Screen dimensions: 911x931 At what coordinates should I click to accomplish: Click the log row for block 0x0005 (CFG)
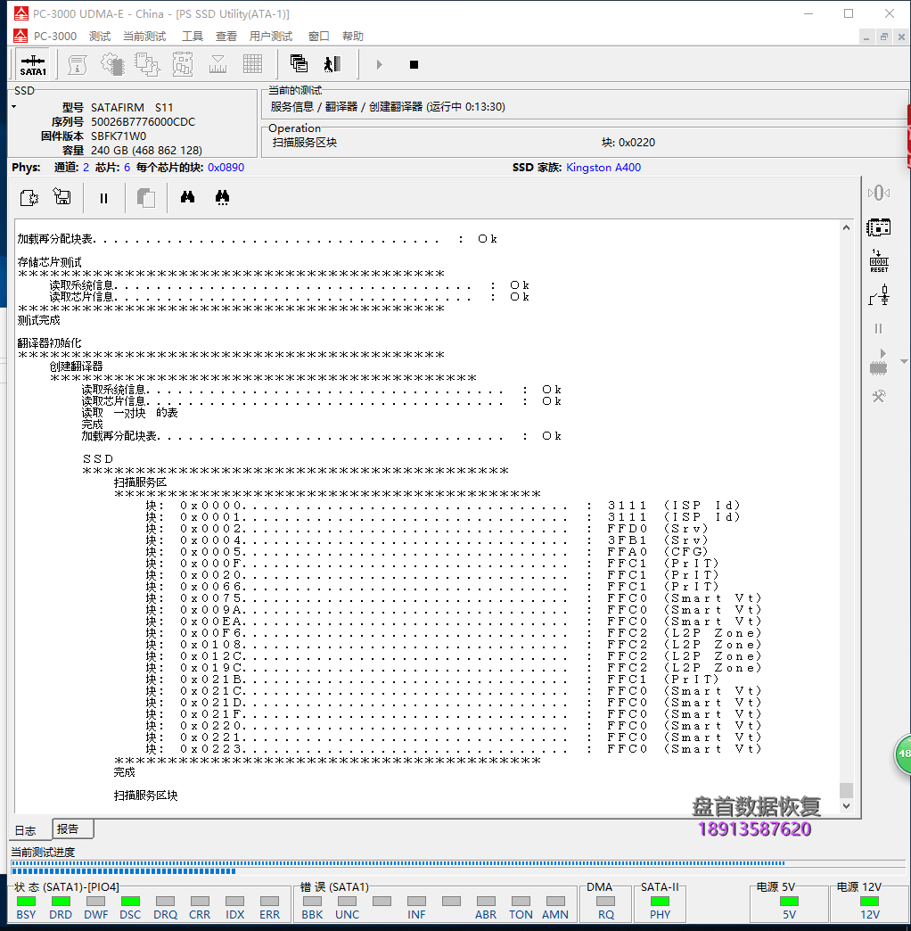click(x=427, y=552)
